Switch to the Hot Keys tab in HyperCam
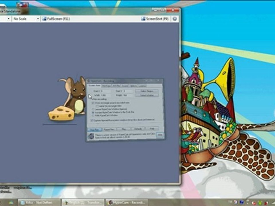 (x=106, y=86)
